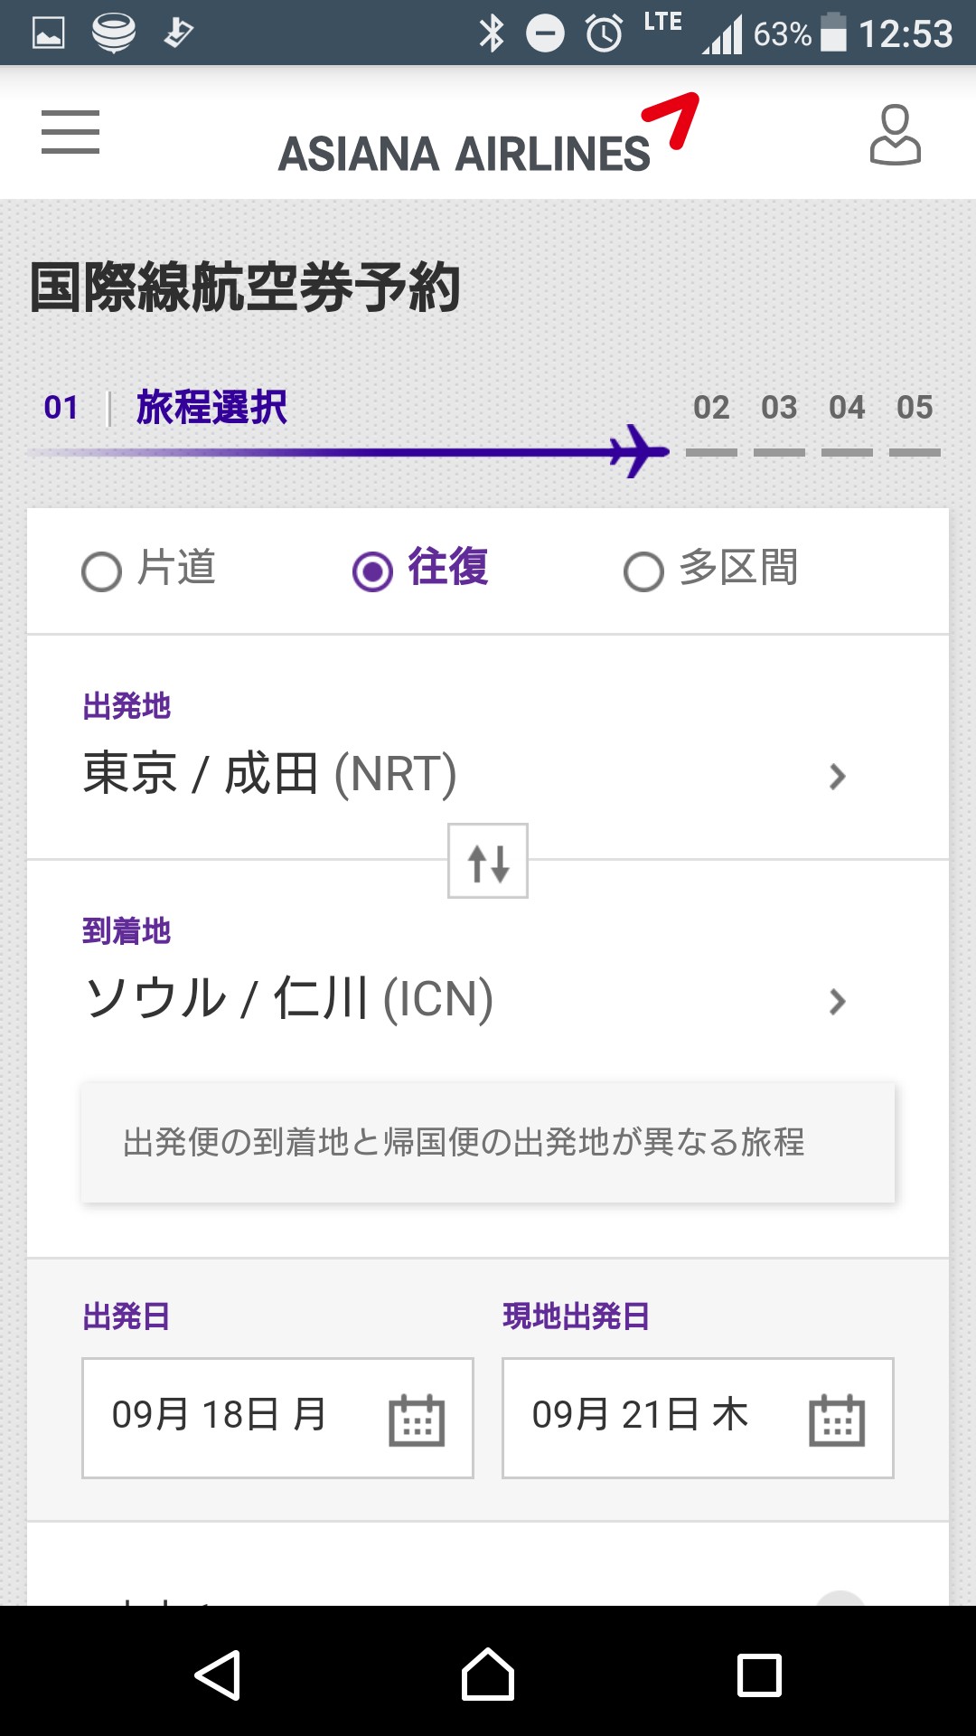Image resolution: width=976 pixels, height=1736 pixels.
Task: Tap the Android recent apps button
Action: tap(759, 1675)
